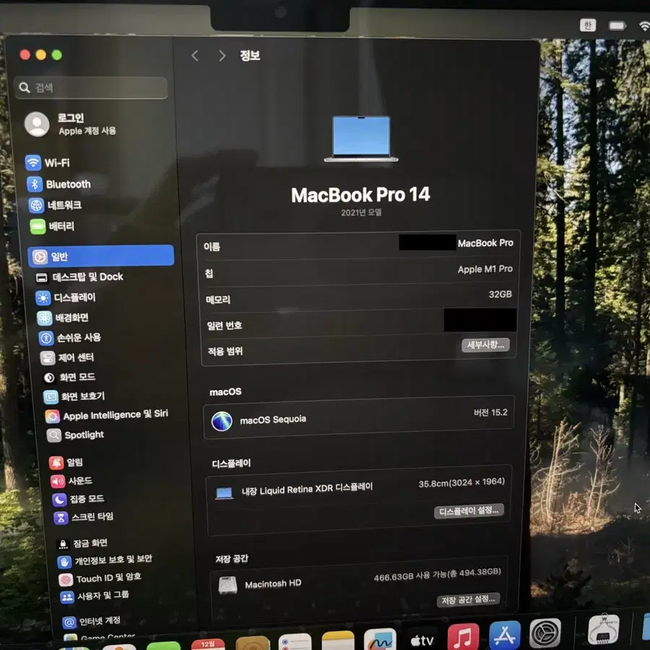This screenshot has width=650, height=650.
Task: Open 배경화면 settings
Action: click(63, 318)
